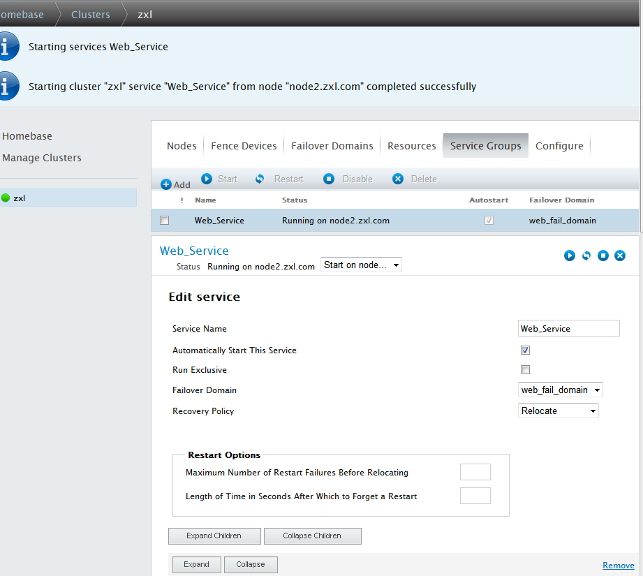Click the Expand button

(x=197, y=565)
